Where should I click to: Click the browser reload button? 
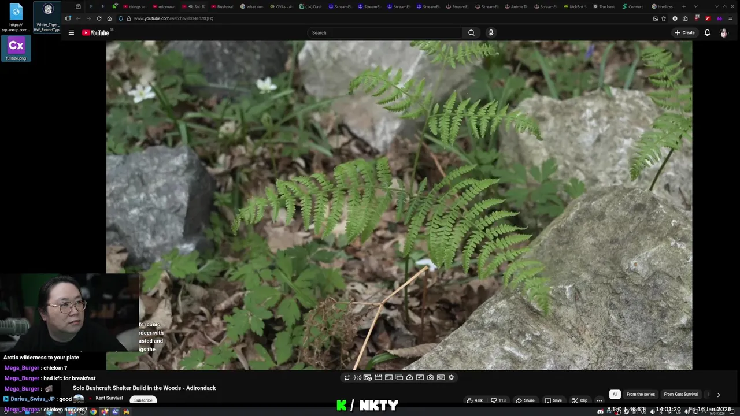[x=99, y=18]
